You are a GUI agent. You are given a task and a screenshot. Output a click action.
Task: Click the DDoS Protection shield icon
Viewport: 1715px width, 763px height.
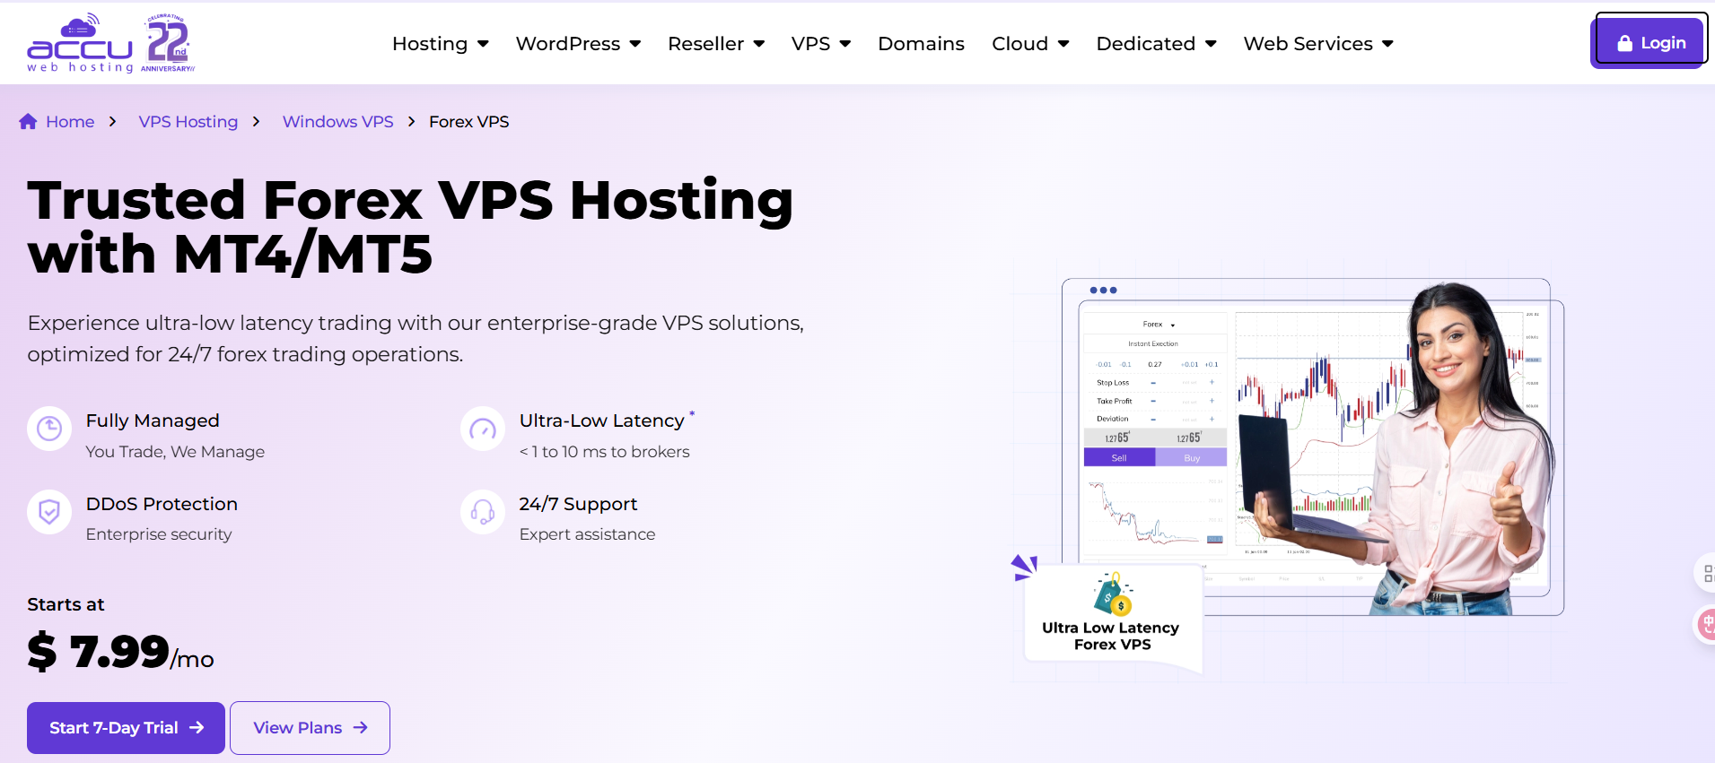tap(49, 512)
